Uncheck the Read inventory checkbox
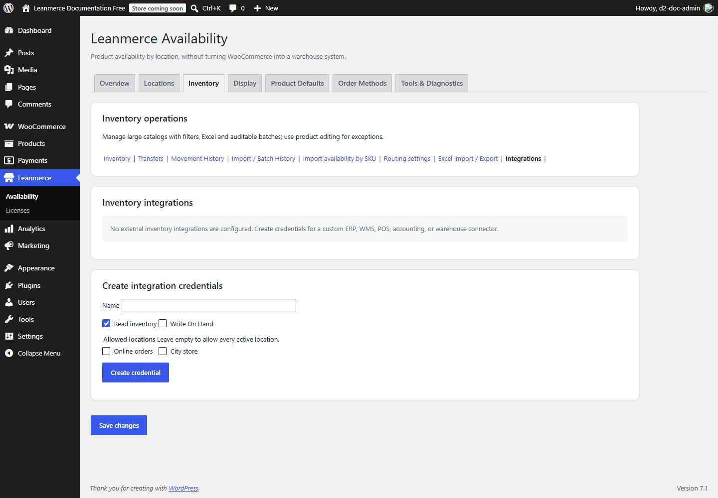This screenshot has height=498, width=718. point(106,323)
